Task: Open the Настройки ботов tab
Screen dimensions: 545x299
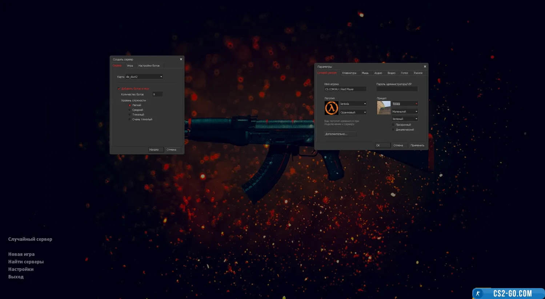Action: coord(149,66)
